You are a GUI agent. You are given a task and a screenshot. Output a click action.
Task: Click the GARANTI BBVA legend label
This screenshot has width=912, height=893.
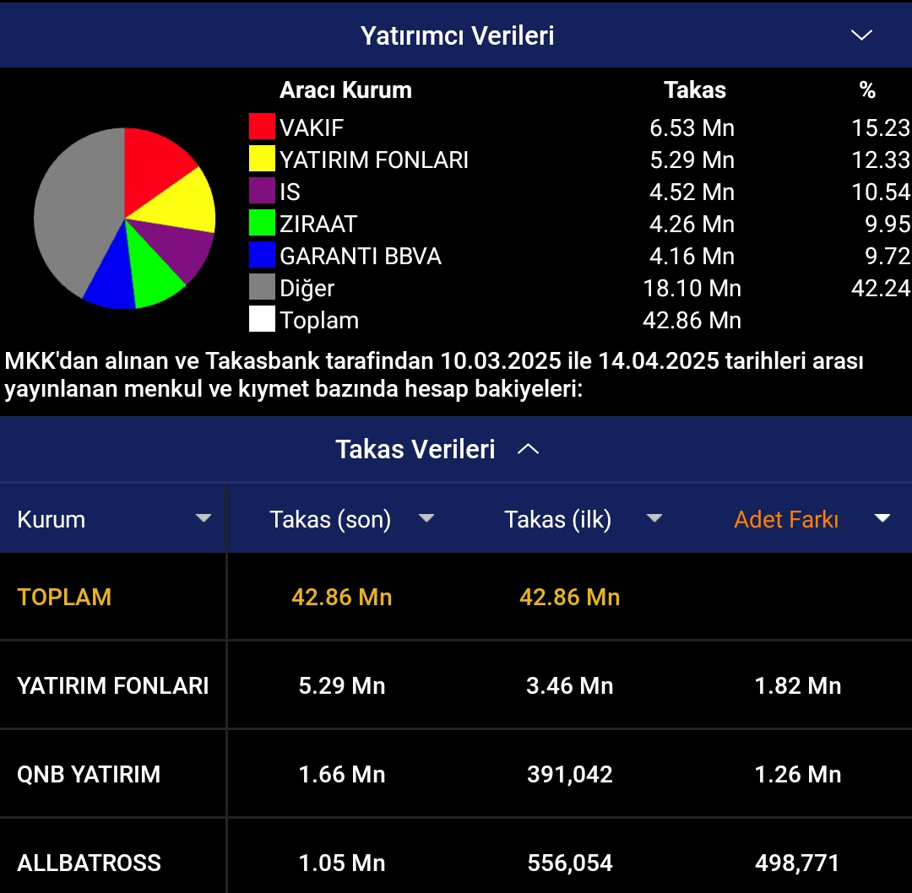[x=361, y=256]
